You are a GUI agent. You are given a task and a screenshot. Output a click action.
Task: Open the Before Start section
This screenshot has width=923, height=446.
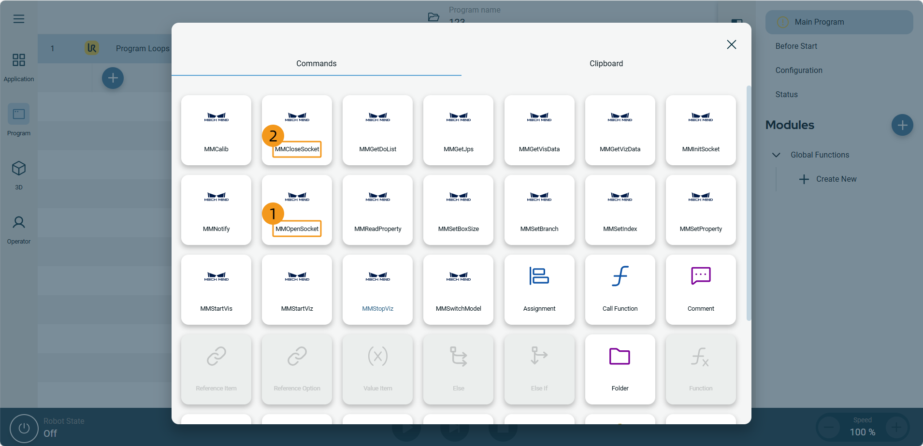click(796, 46)
